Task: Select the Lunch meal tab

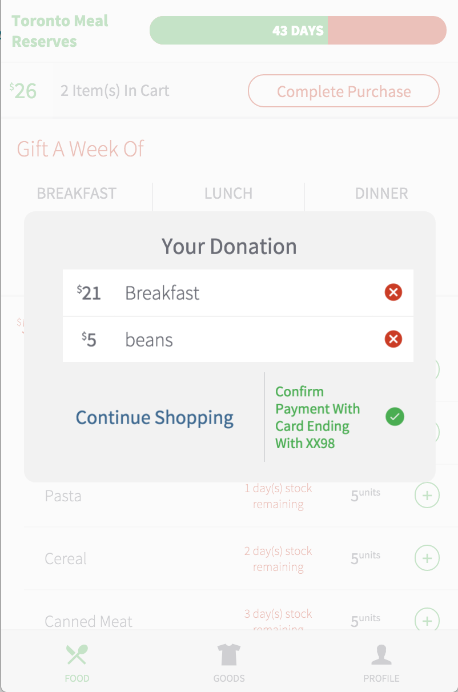Action: 228,194
